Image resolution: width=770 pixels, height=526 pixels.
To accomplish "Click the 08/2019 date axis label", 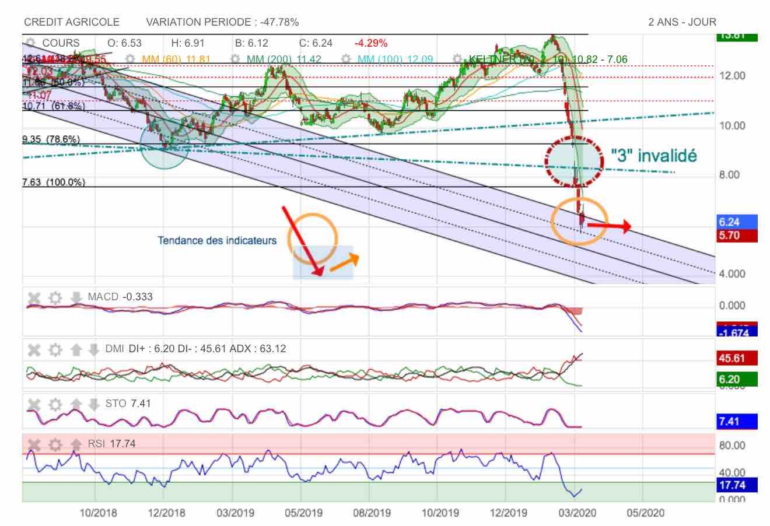I will 371,513.
